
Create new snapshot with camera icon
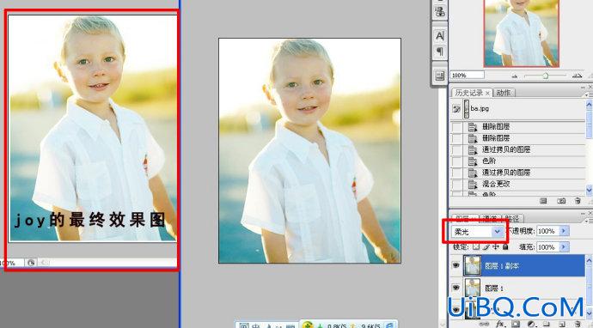[x=561, y=201]
